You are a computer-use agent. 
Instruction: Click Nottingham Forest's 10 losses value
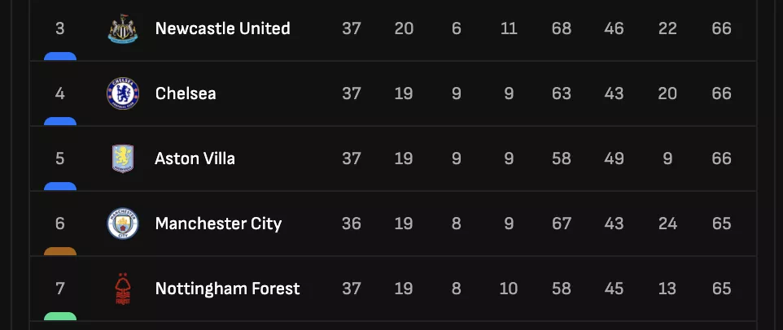point(509,289)
